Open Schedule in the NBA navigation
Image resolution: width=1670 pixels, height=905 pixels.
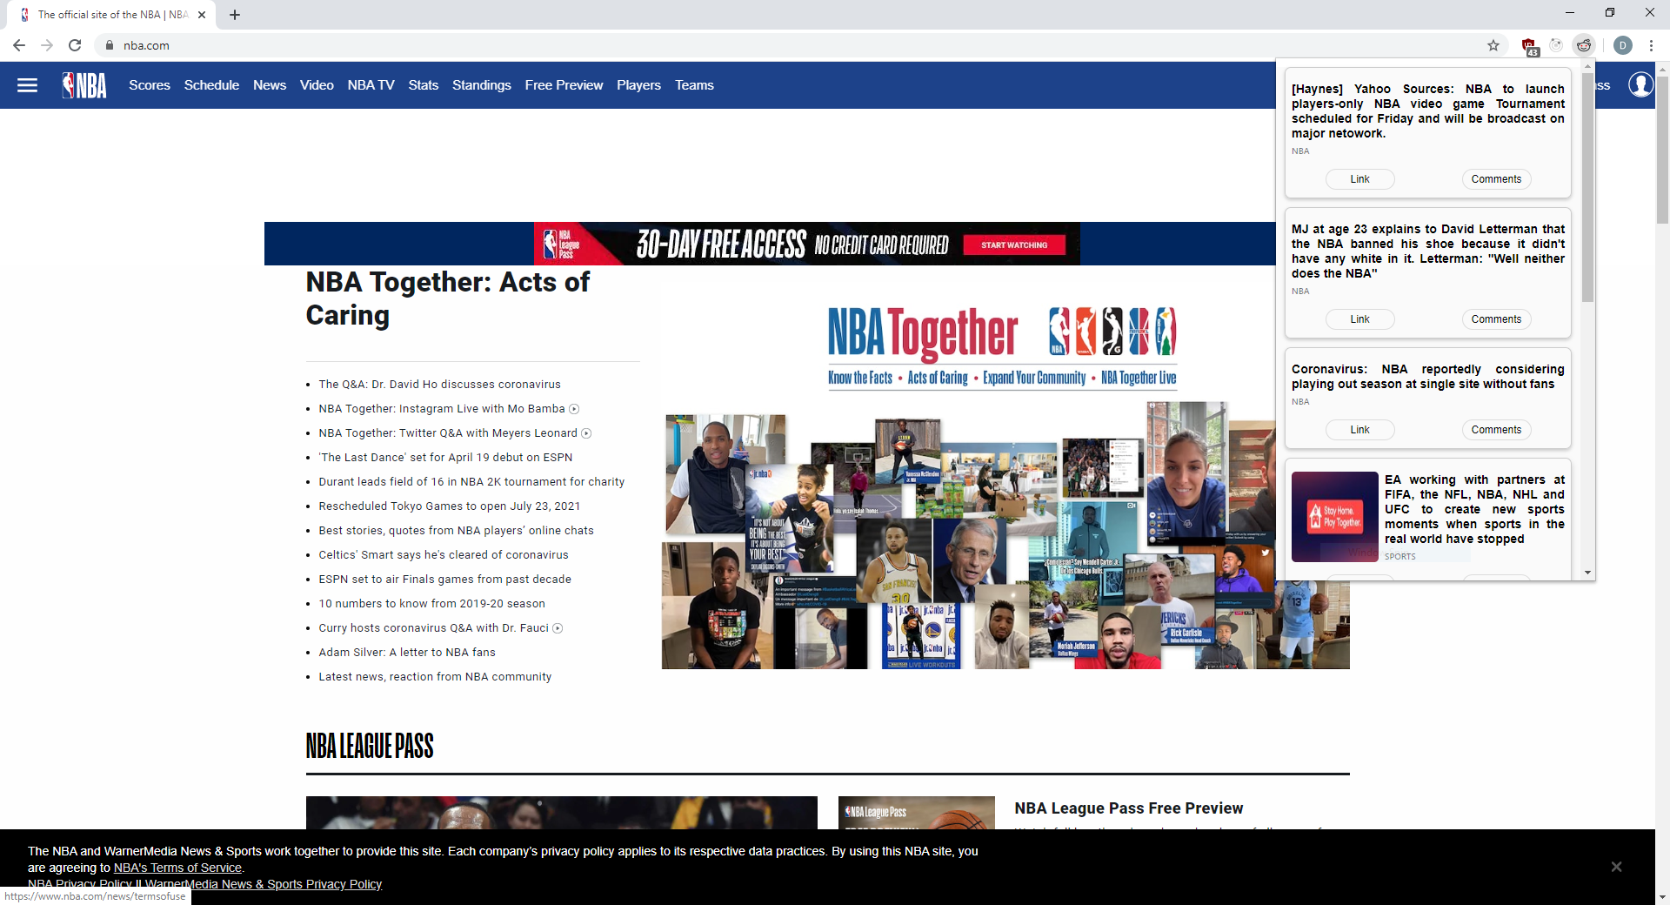(211, 85)
